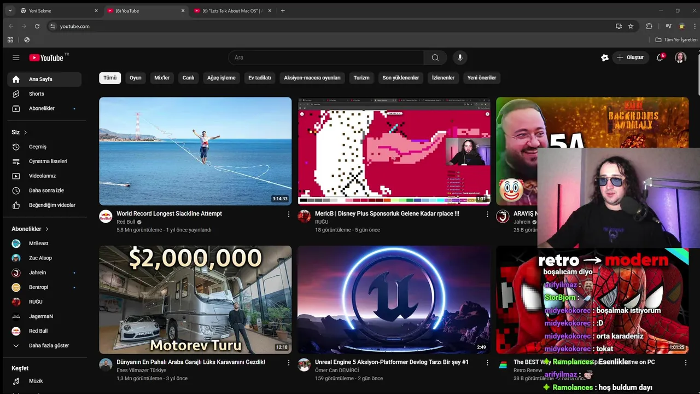This screenshot has width=700, height=394.
Task: Click the Ara search field
Action: click(x=326, y=57)
